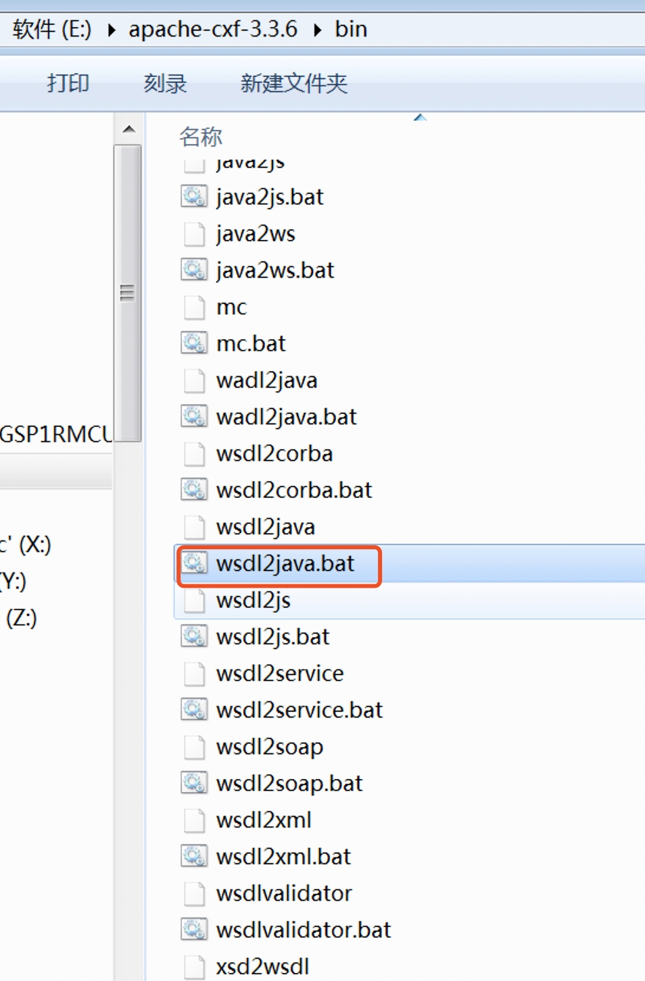The height and width of the screenshot is (981, 645).
Task: Select the mc file name
Action: pyautogui.click(x=232, y=307)
